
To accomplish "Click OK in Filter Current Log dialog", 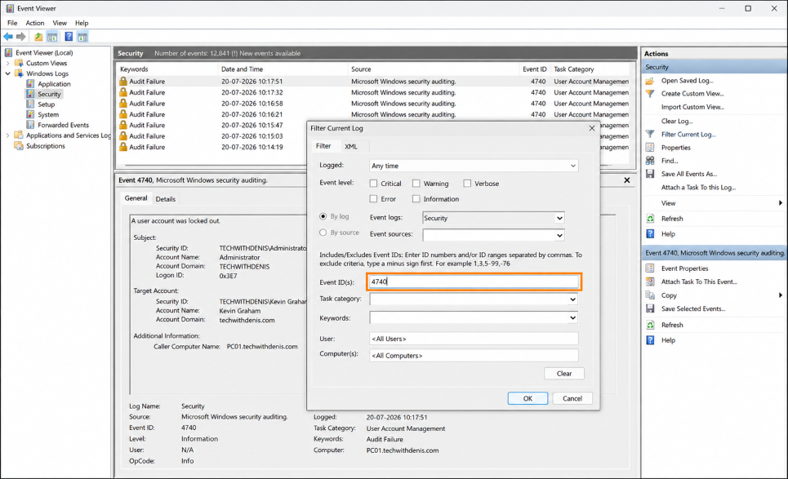I will [x=528, y=398].
